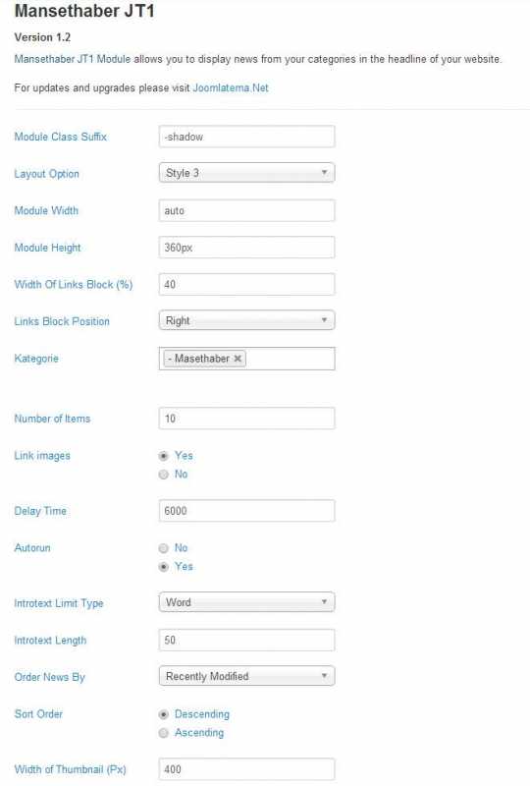Visit the Joomlatema.Net link
The width and height of the screenshot is (530, 786).
click(x=231, y=88)
